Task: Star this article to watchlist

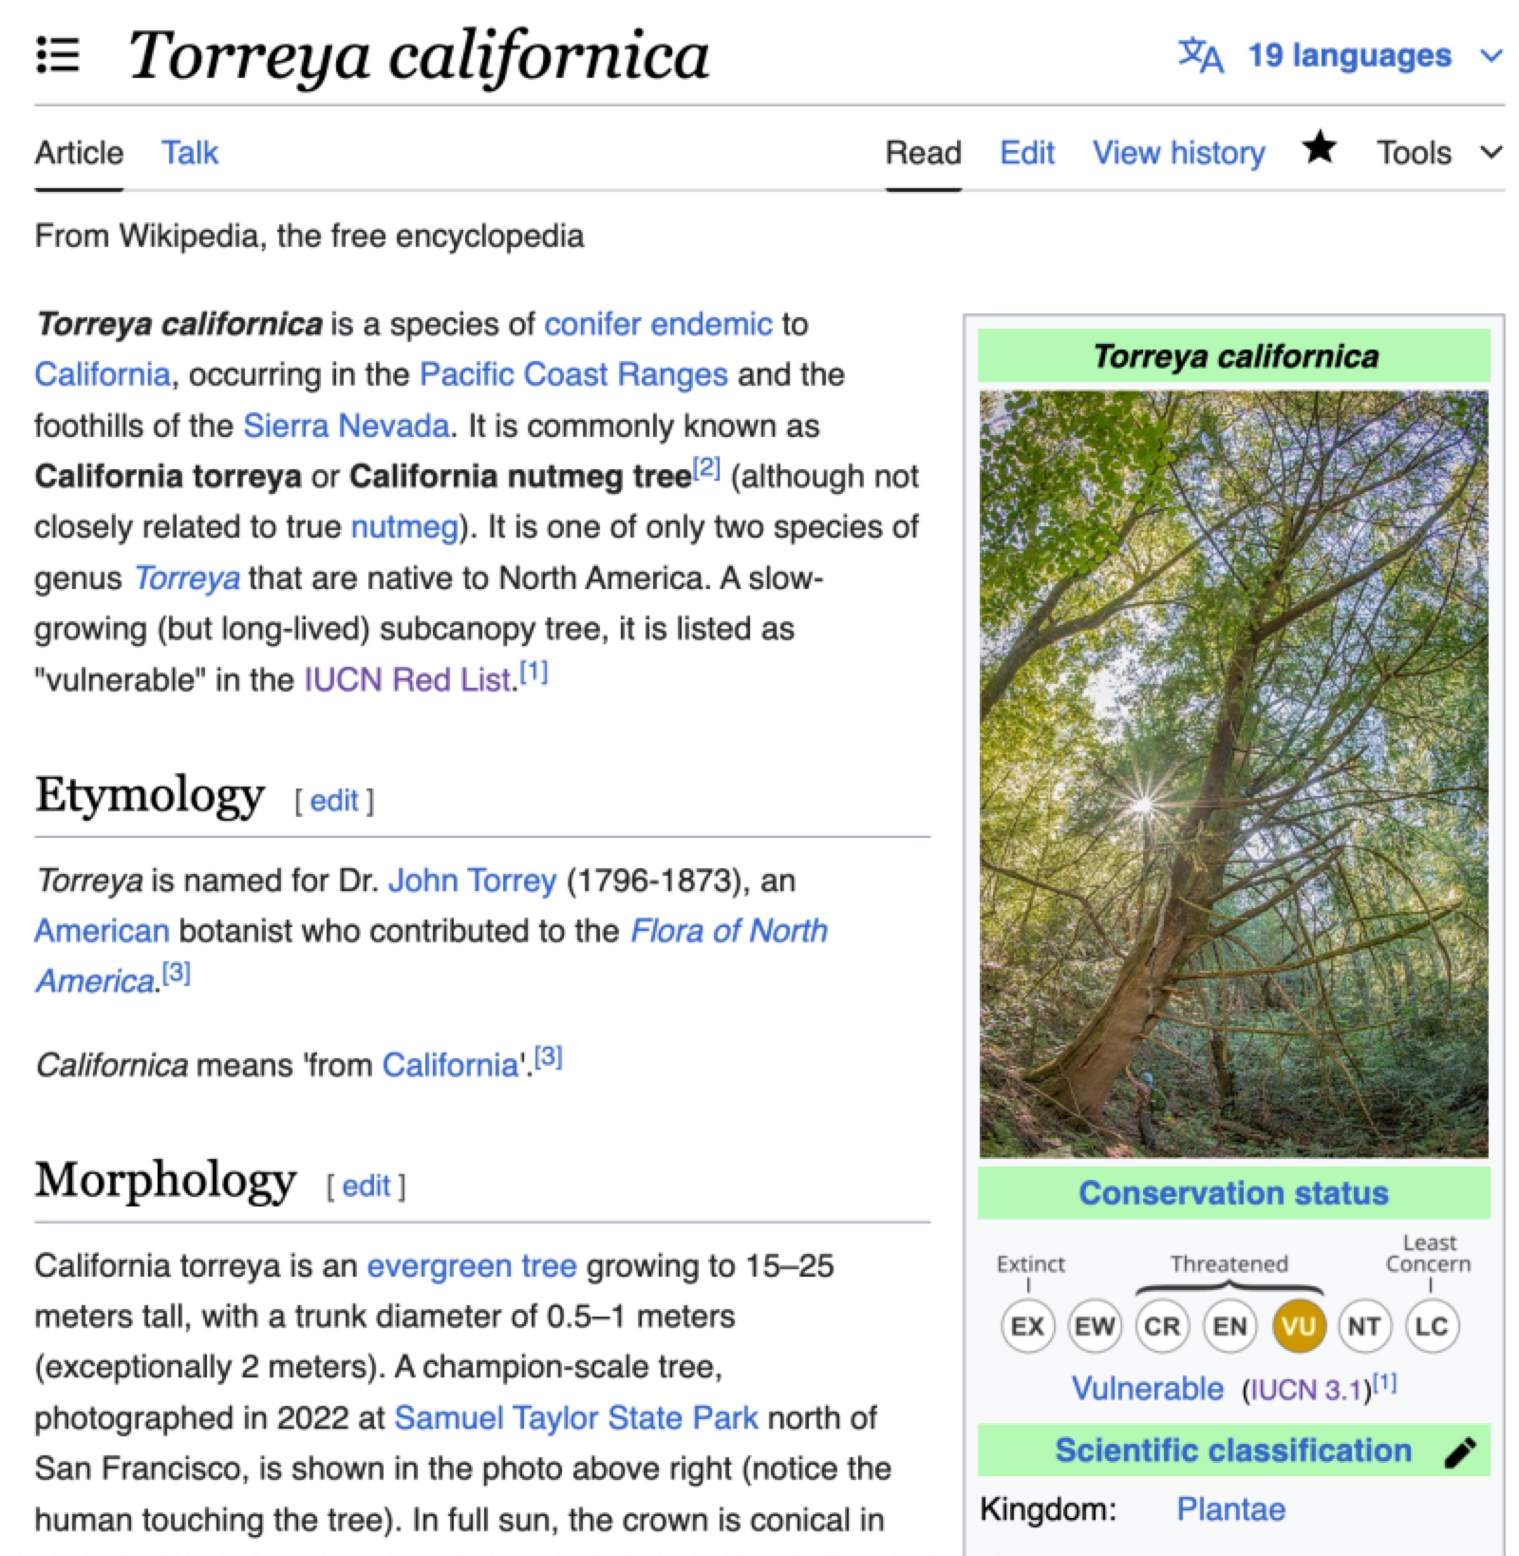Action: (x=1319, y=149)
